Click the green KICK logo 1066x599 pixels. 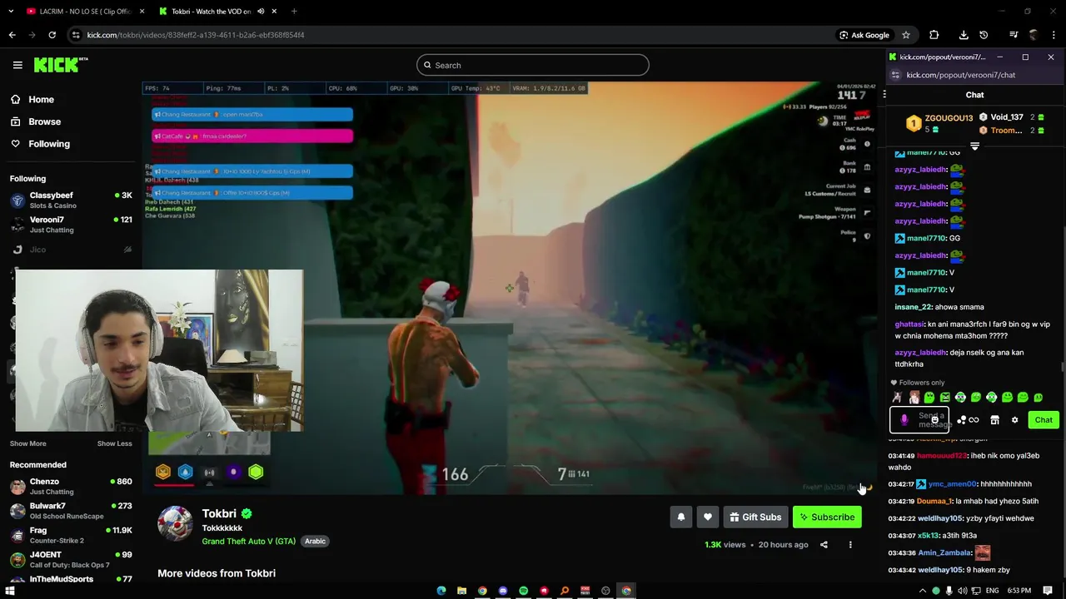pyautogui.click(x=60, y=65)
